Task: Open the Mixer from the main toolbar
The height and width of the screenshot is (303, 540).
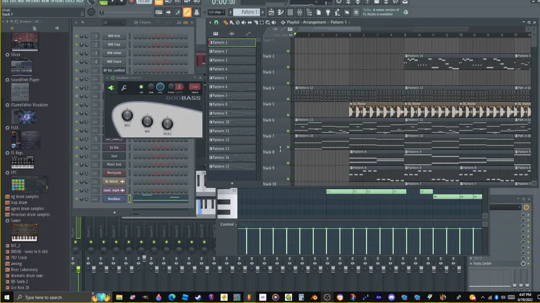Action: (299, 13)
